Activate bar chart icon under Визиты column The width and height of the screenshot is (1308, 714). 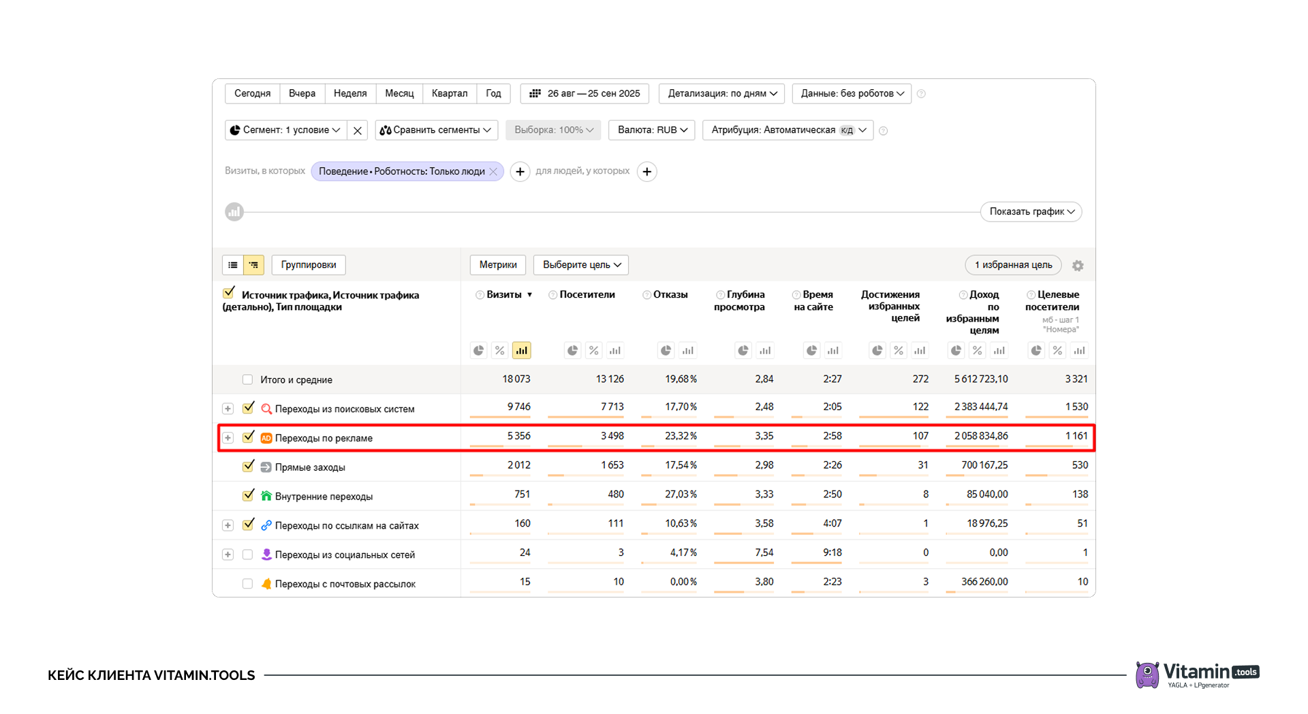pos(521,350)
